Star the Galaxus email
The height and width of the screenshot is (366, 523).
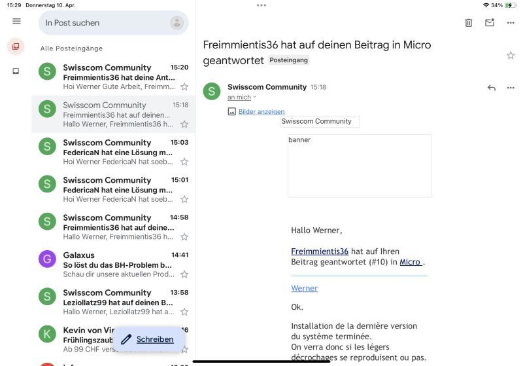(x=184, y=274)
